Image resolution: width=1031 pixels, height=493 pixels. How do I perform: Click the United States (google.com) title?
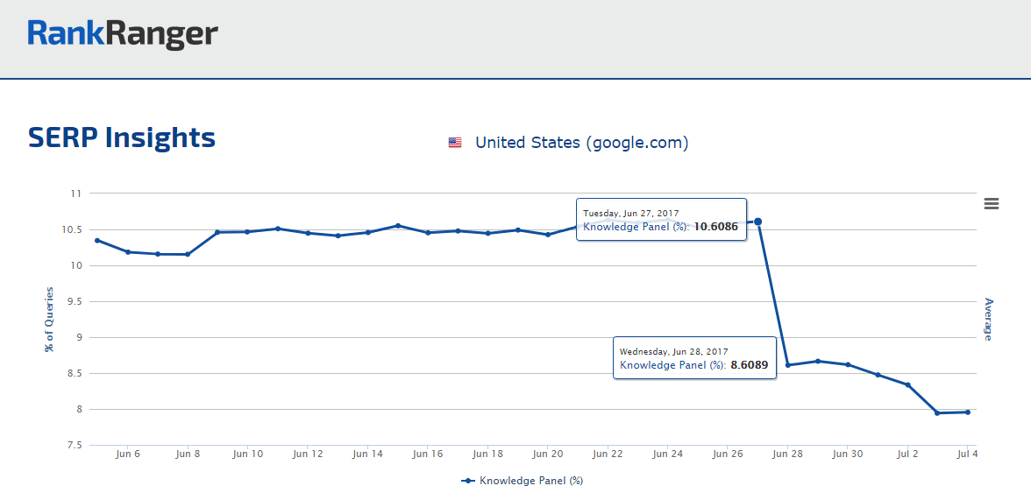coord(581,143)
